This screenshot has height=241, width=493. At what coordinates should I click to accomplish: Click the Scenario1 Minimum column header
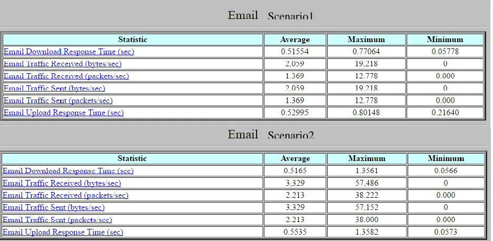pyautogui.click(x=445, y=39)
